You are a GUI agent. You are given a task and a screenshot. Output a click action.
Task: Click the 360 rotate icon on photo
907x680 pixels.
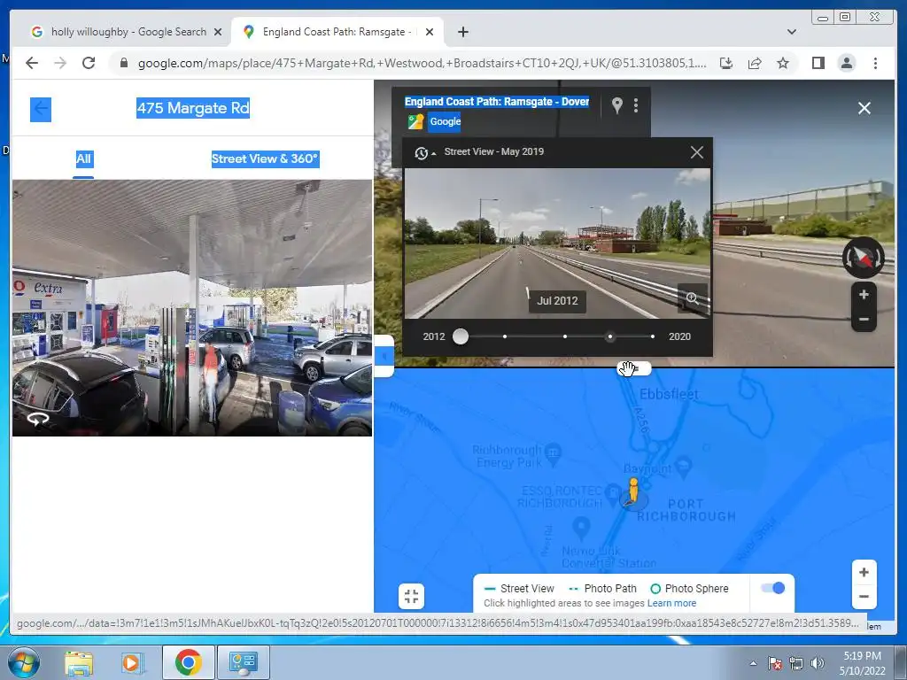pyautogui.click(x=37, y=419)
